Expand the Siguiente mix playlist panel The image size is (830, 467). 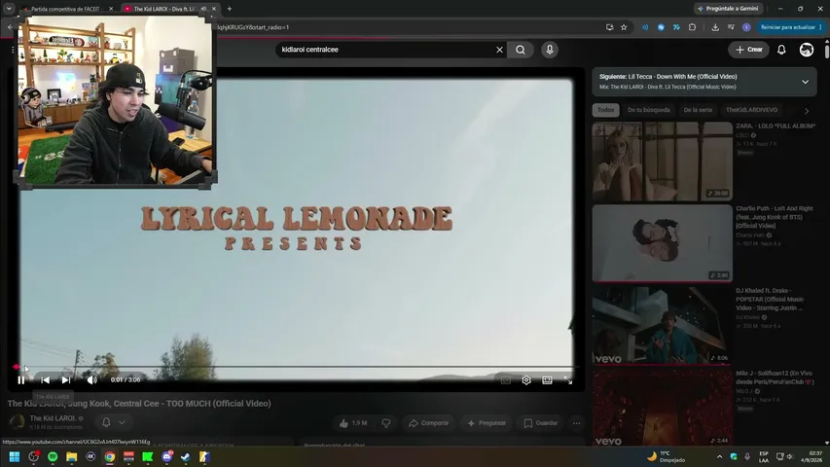(x=805, y=82)
